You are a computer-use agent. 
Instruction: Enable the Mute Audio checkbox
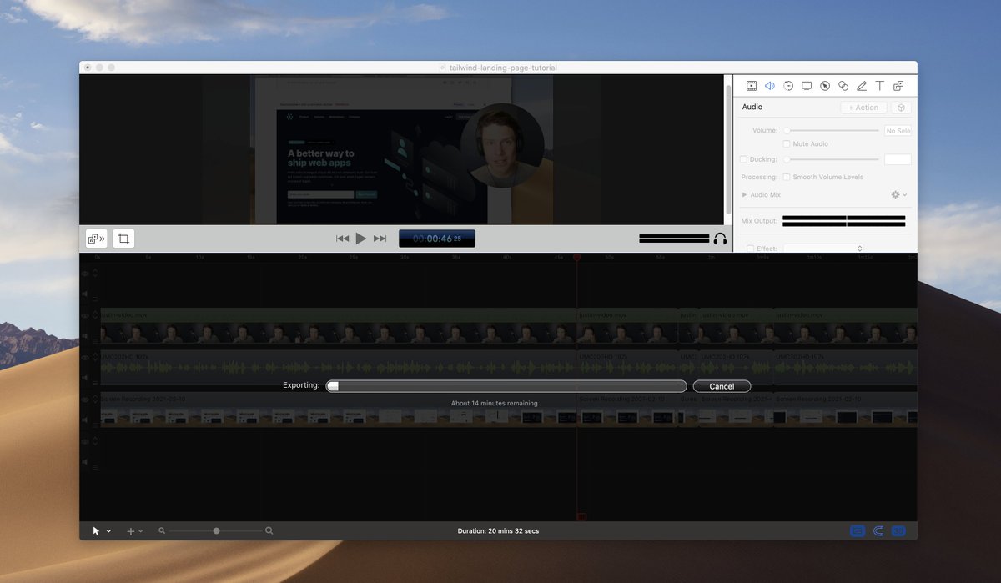tap(787, 144)
